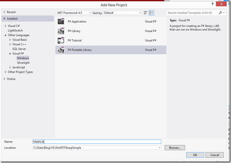Screen dimensions: 231x163
Task: Confirm with the OK button
Action: pyautogui.click(x=195, y=155)
